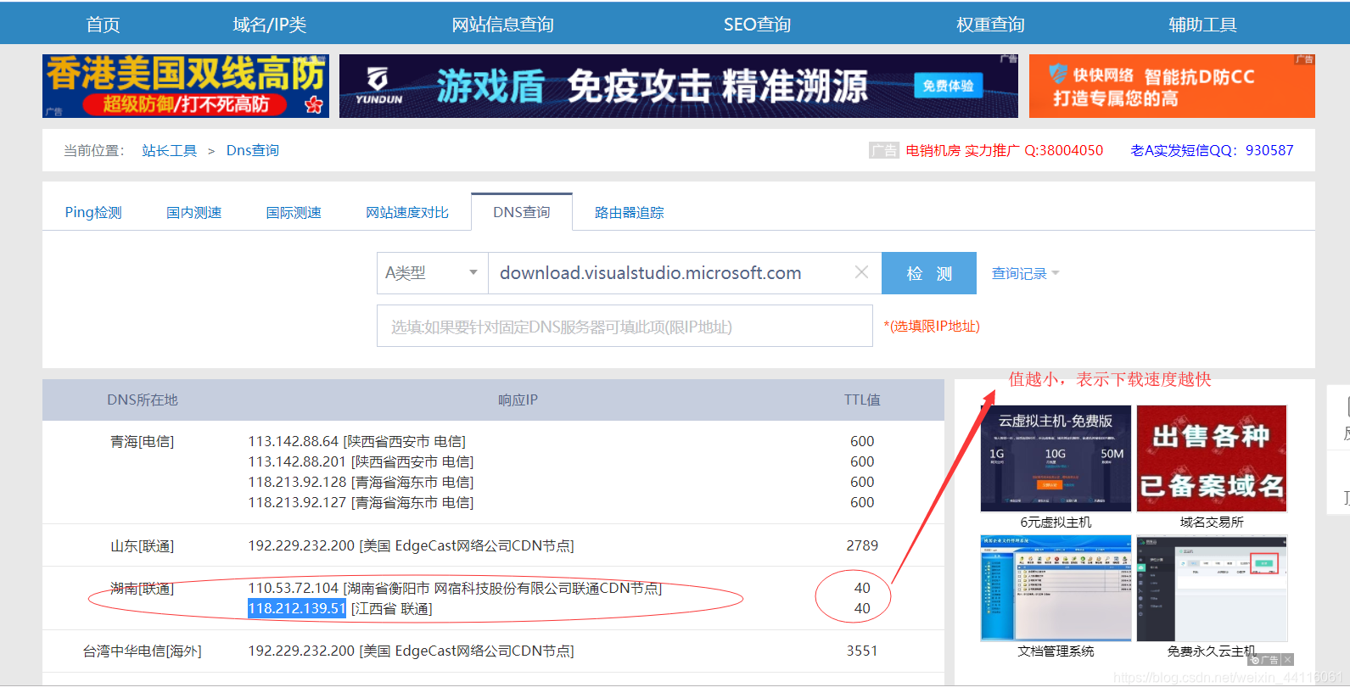Select the DNS查询 tab
1350x693 pixels.
coord(522,212)
